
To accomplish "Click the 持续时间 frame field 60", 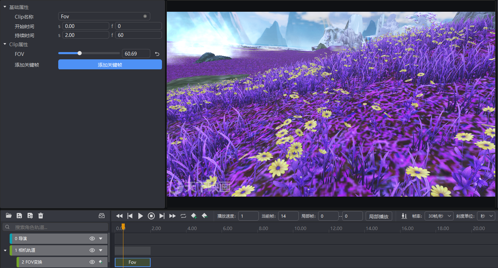I will pos(139,35).
